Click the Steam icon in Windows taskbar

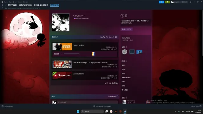[125, 111]
